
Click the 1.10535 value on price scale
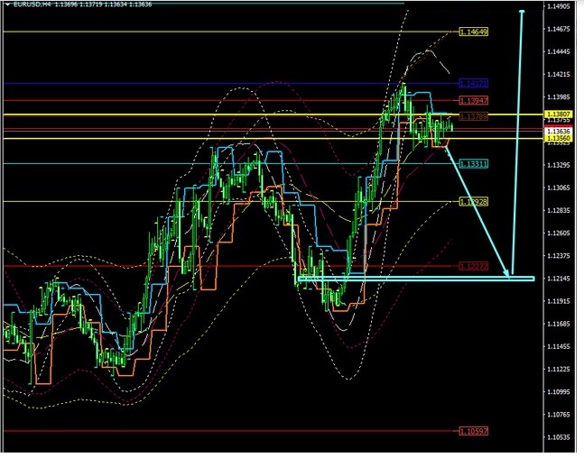[559, 437]
